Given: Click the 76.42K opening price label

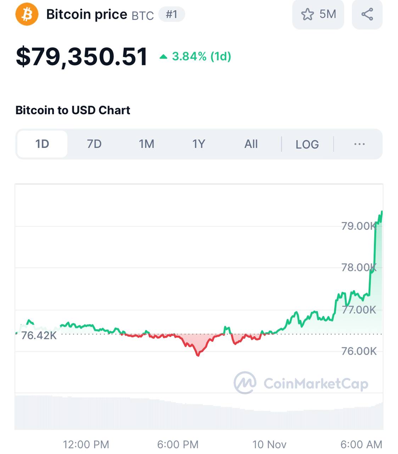Looking at the screenshot, I should [x=39, y=335].
